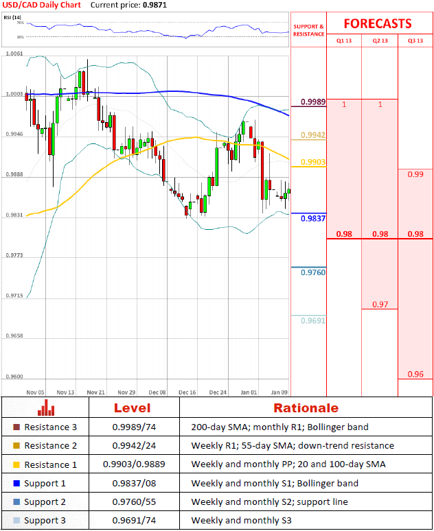This screenshot has height=531, width=434.
Task: Click the 0.9837 support level label
Action: pos(313,218)
